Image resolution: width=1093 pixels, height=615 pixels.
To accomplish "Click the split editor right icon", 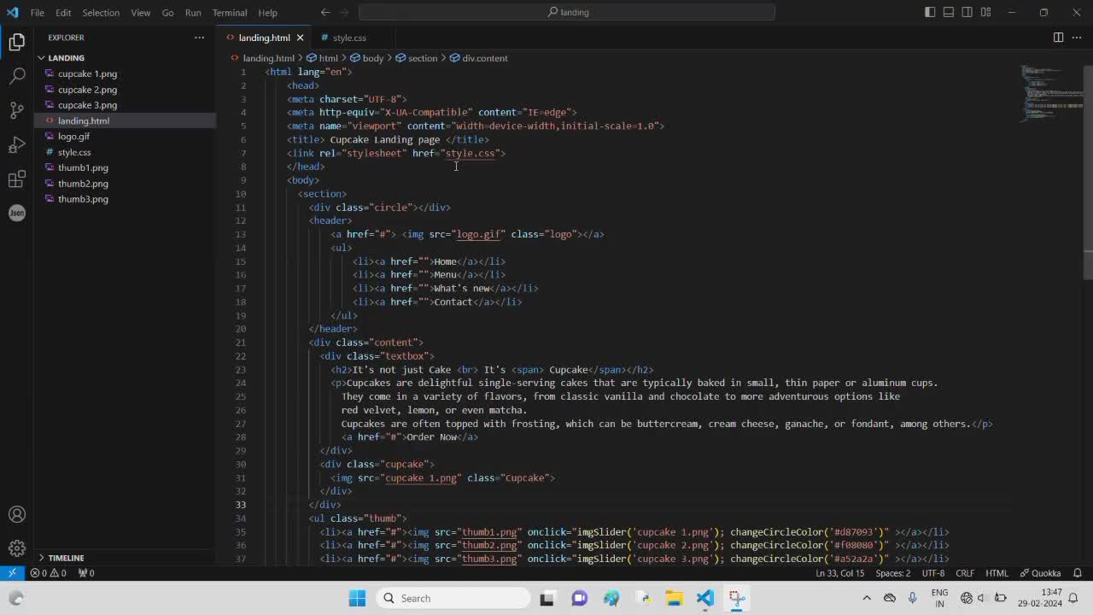I will [1058, 38].
